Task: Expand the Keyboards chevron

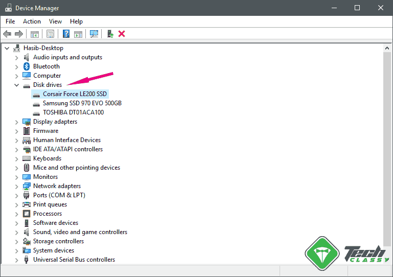Action: (16, 159)
